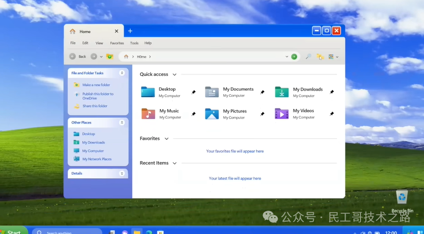Image resolution: width=424 pixels, height=234 pixels.
Task: Click the Folders view toolbar icon
Action: (x=320, y=57)
